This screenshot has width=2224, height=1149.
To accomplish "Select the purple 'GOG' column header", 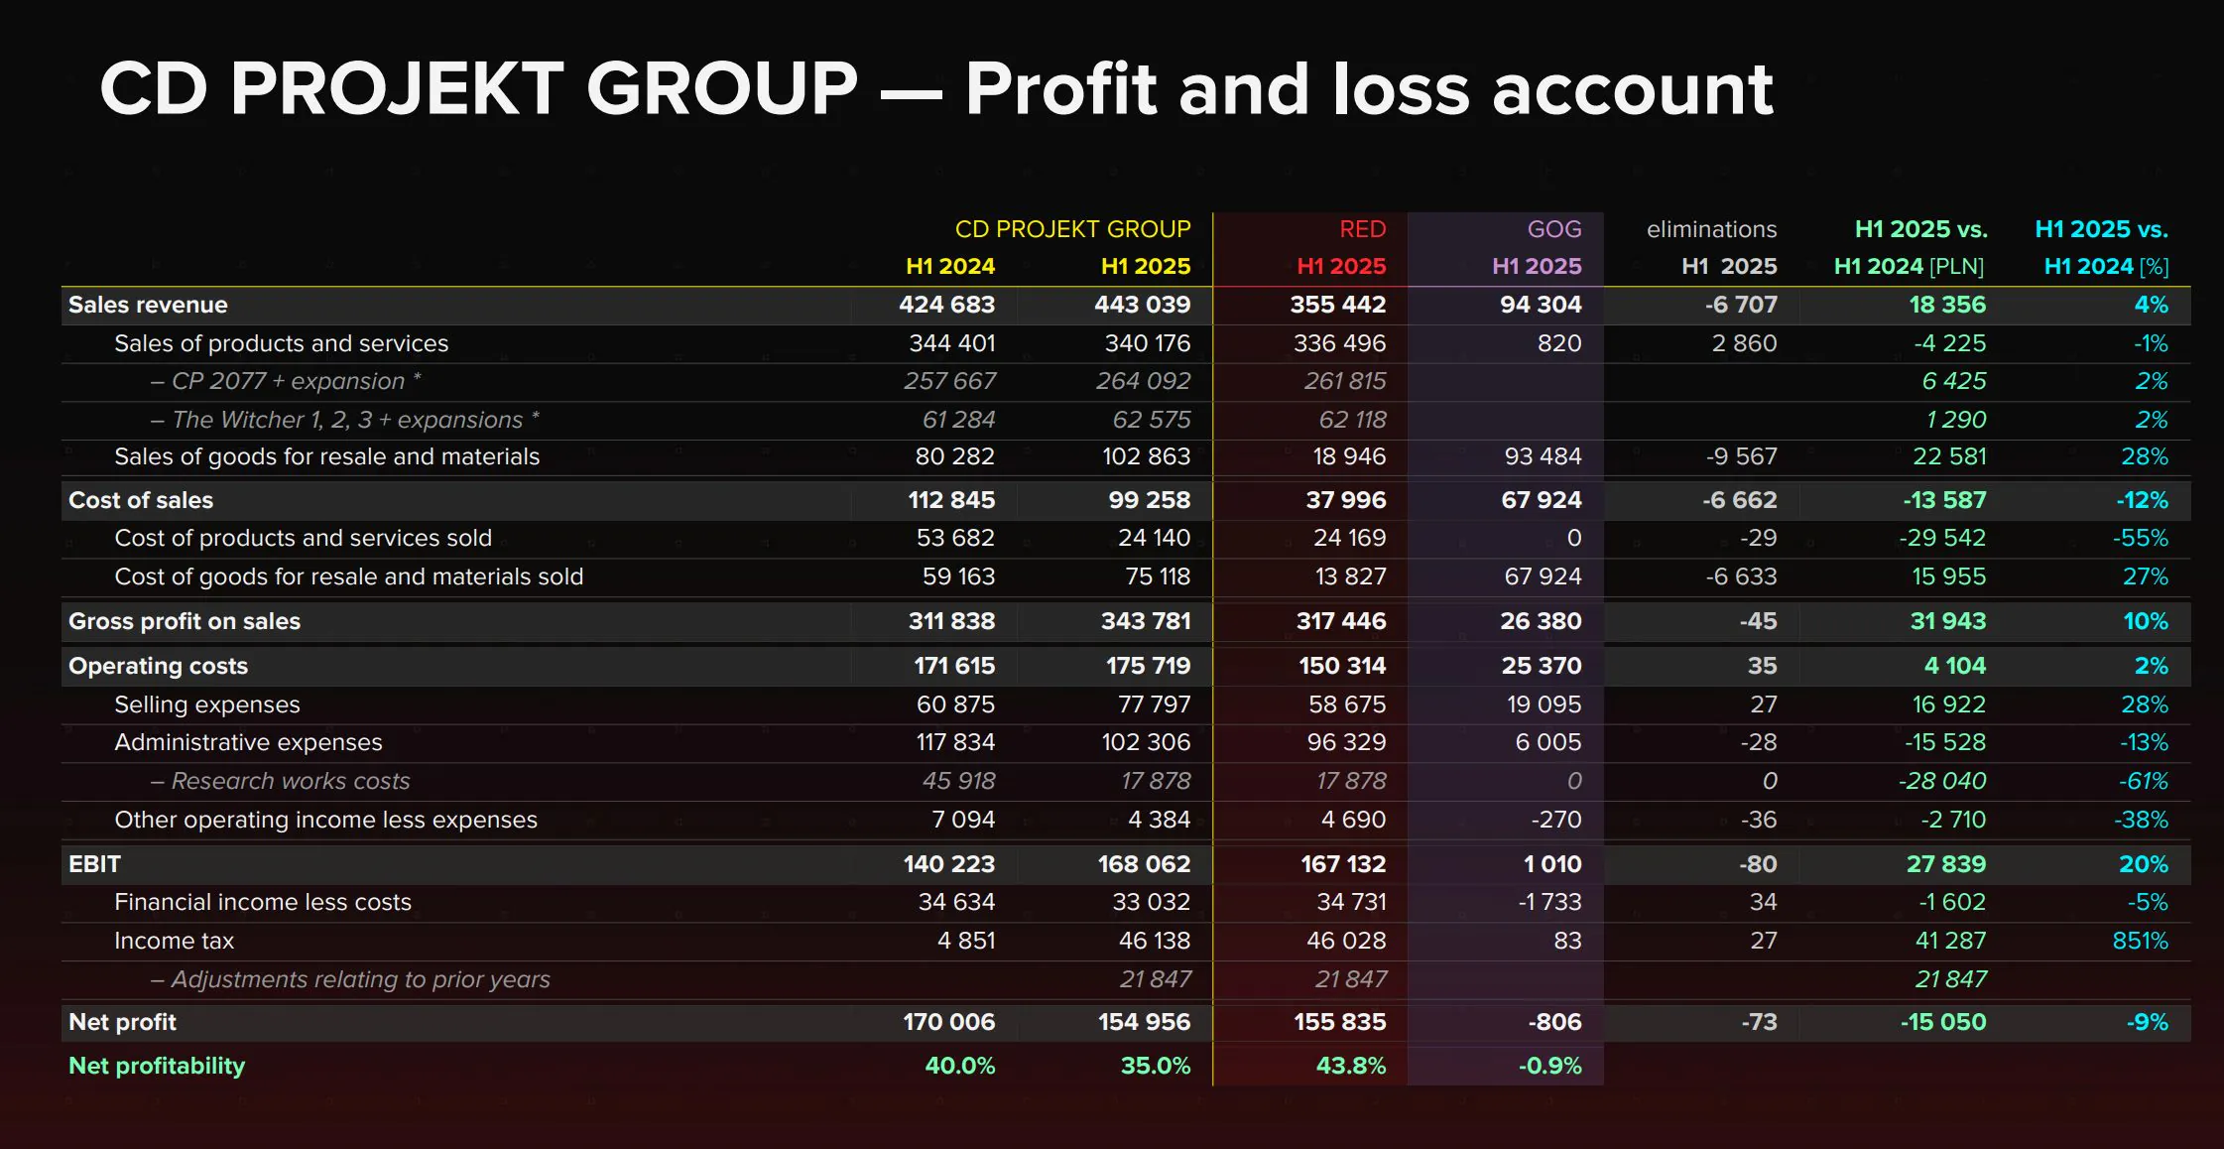I will pyautogui.click(x=1553, y=229).
